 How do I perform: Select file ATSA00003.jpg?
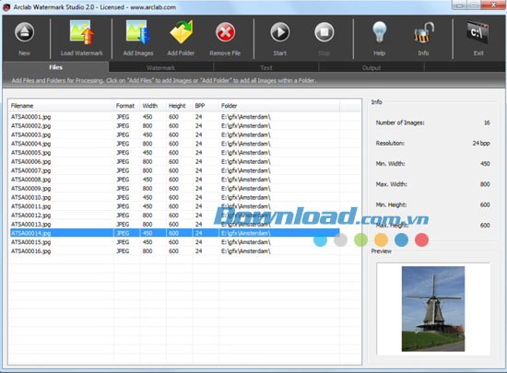pyautogui.click(x=31, y=135)
